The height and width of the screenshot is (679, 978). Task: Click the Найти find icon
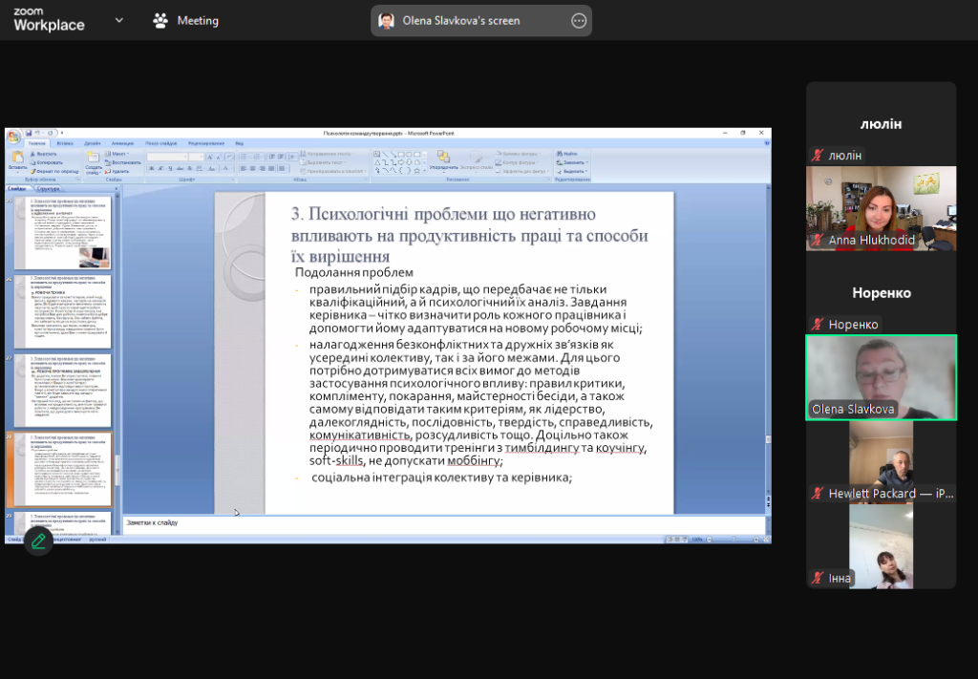(x=569, y=153)
